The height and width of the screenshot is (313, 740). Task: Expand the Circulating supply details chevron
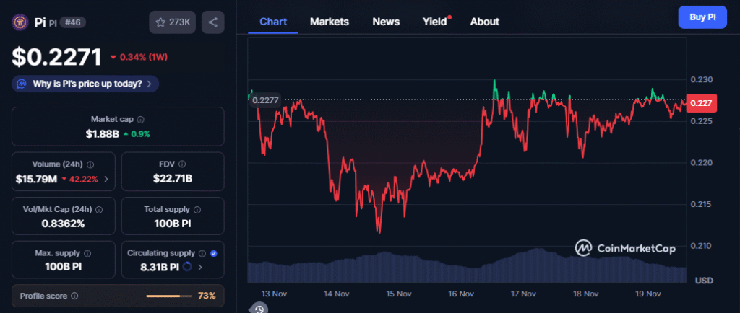click(x=200, y=267)
